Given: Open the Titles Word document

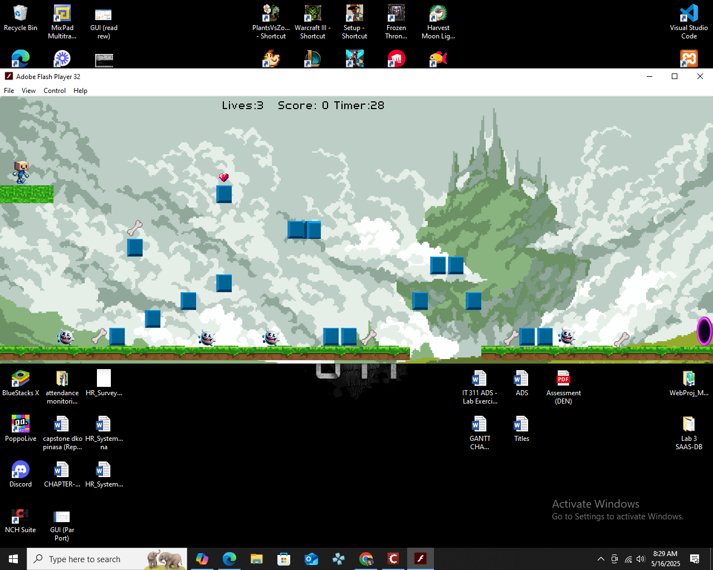Looking at the screenshot, I should pyautogui.click(x=521, y=429).
